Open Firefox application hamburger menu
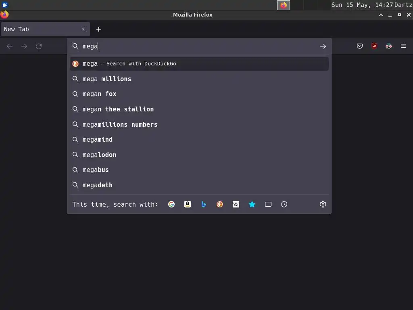413x310 pixels. click(403, 46)
